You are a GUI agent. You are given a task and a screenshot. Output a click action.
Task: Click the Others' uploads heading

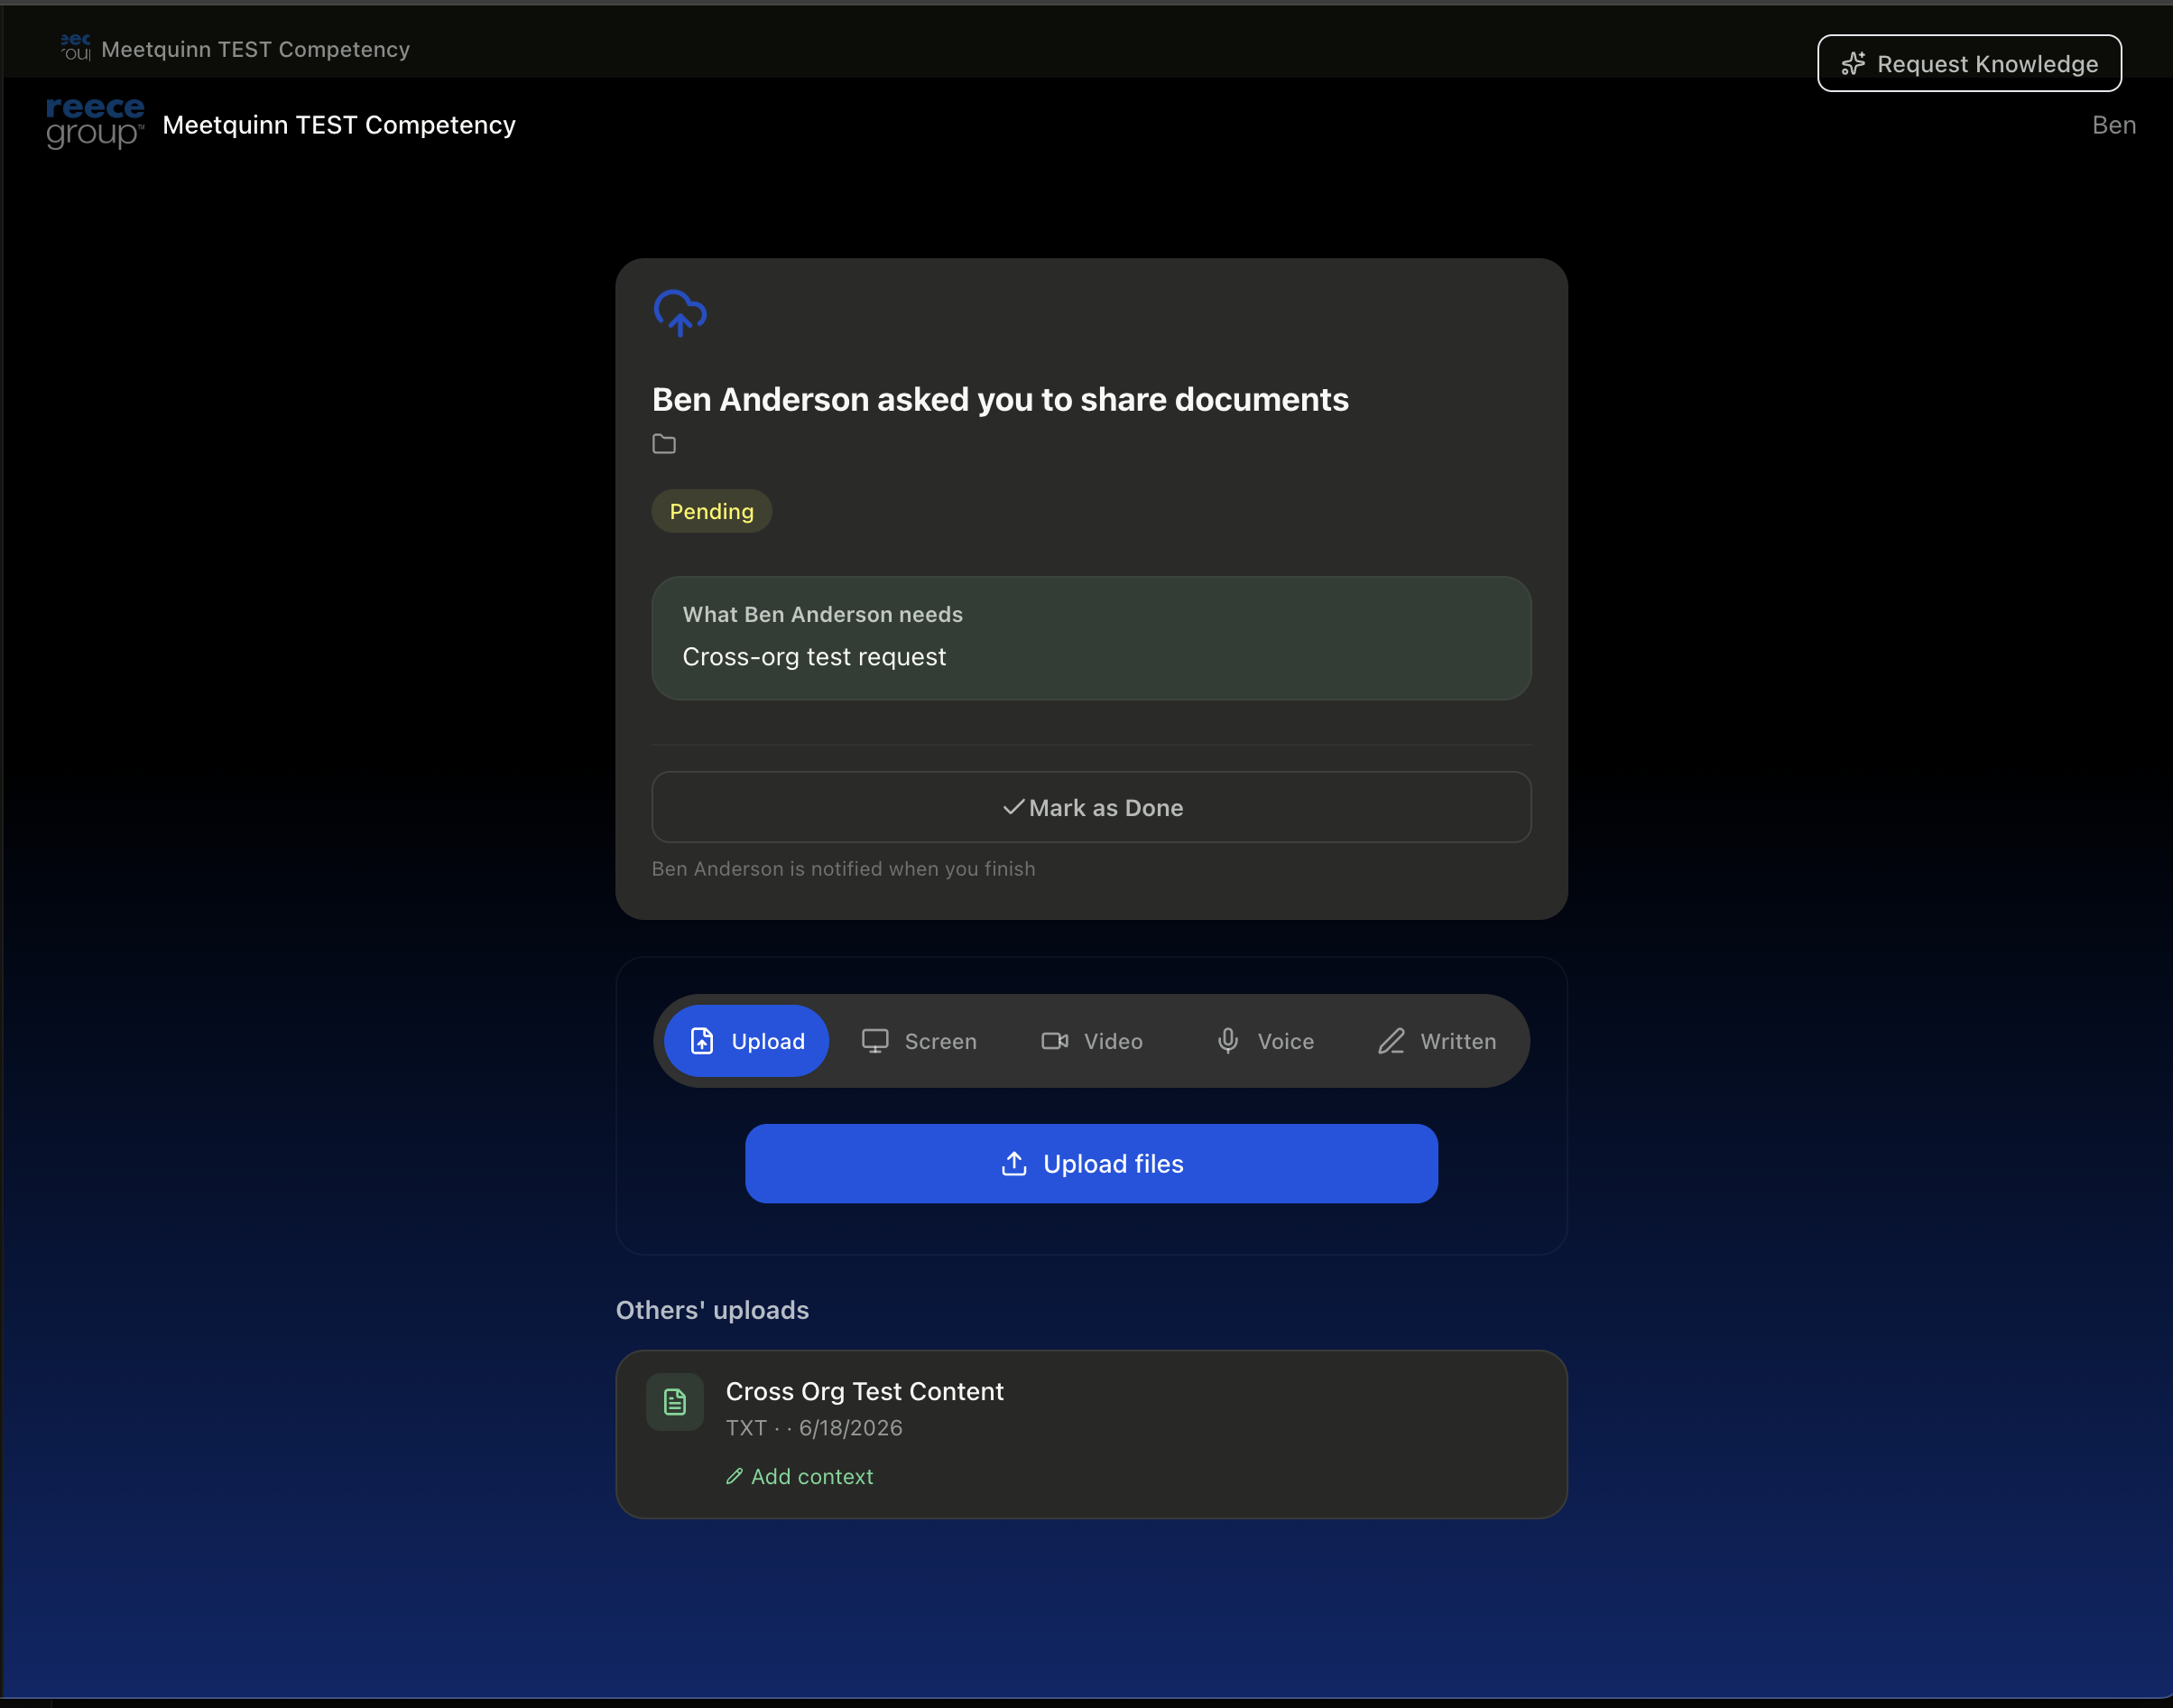coord(712,1310)
